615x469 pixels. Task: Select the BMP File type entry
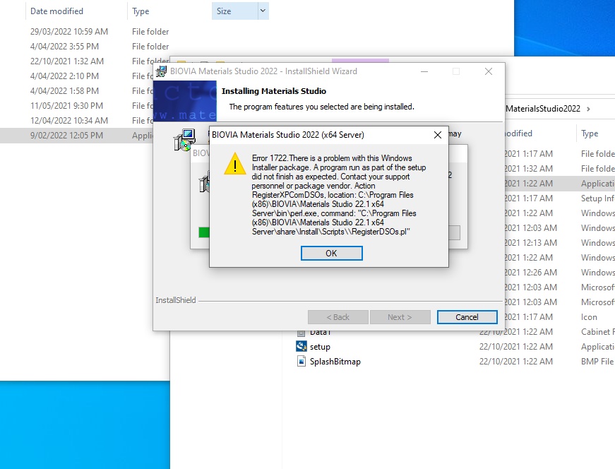coord(597,362)
